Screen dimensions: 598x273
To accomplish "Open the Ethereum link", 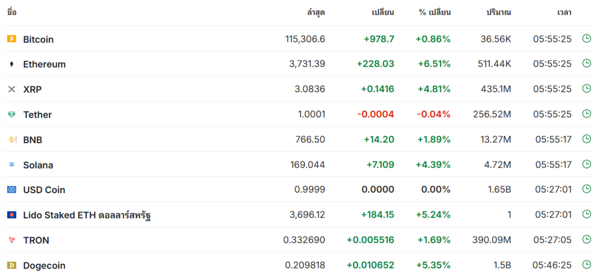I will (x=44, y=64).
